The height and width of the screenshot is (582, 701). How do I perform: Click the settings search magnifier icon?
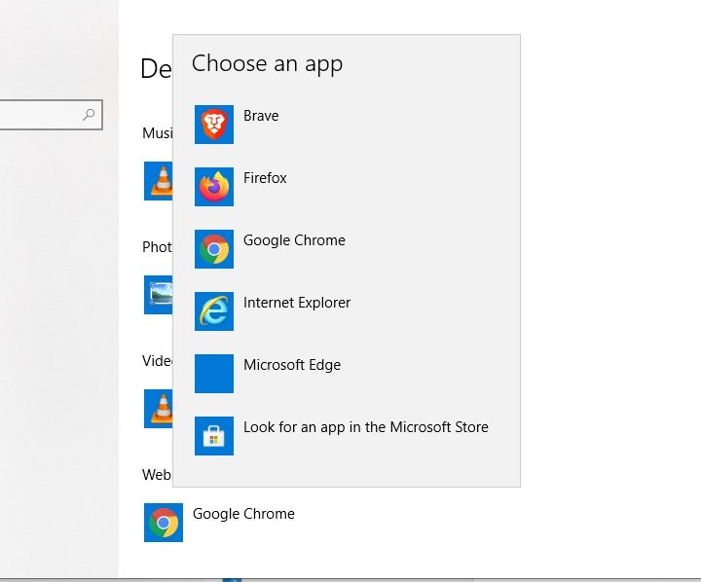click(89, 115)
